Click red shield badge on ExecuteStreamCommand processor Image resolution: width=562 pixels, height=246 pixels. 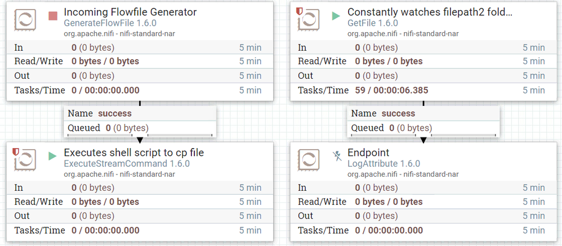pos(16,151)
